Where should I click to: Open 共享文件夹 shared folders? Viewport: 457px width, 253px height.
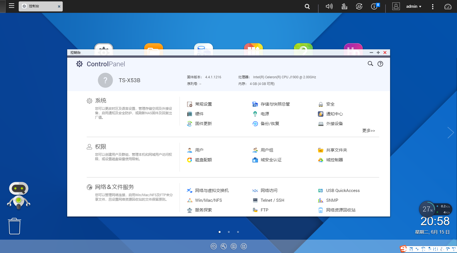[336, 150]
